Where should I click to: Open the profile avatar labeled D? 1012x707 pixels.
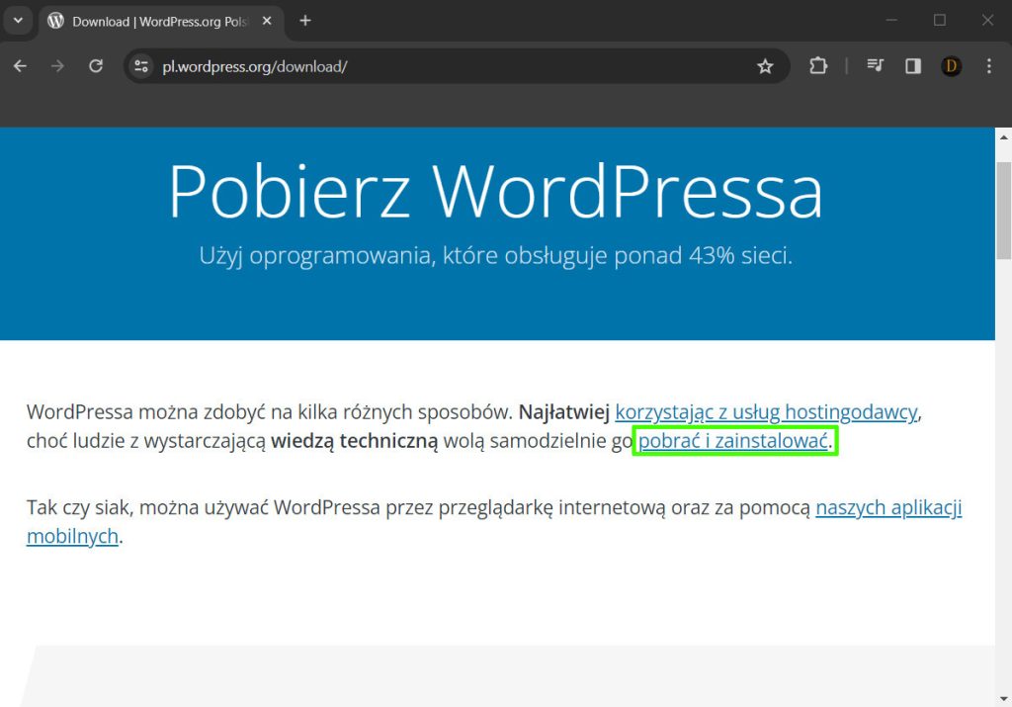[951, 66]
